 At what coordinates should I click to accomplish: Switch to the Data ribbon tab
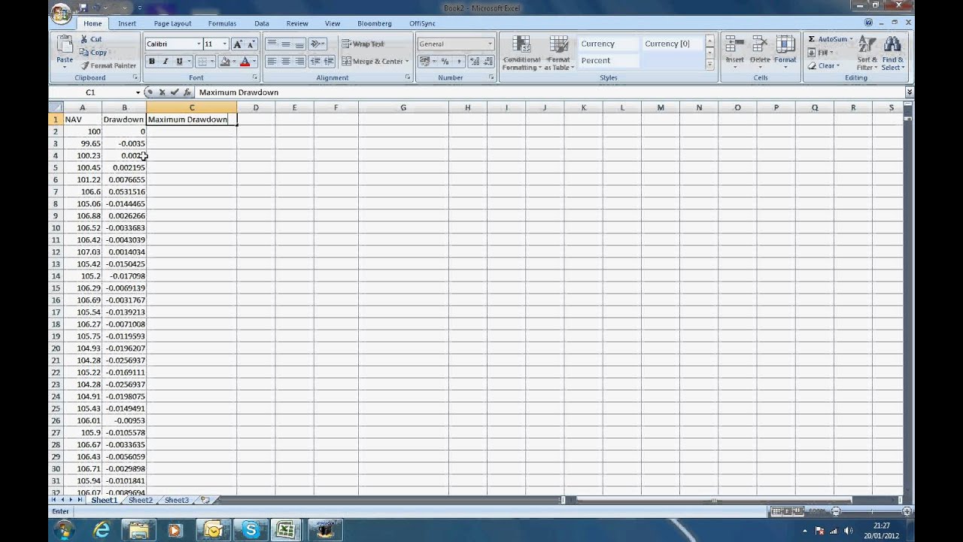(262, 23)
